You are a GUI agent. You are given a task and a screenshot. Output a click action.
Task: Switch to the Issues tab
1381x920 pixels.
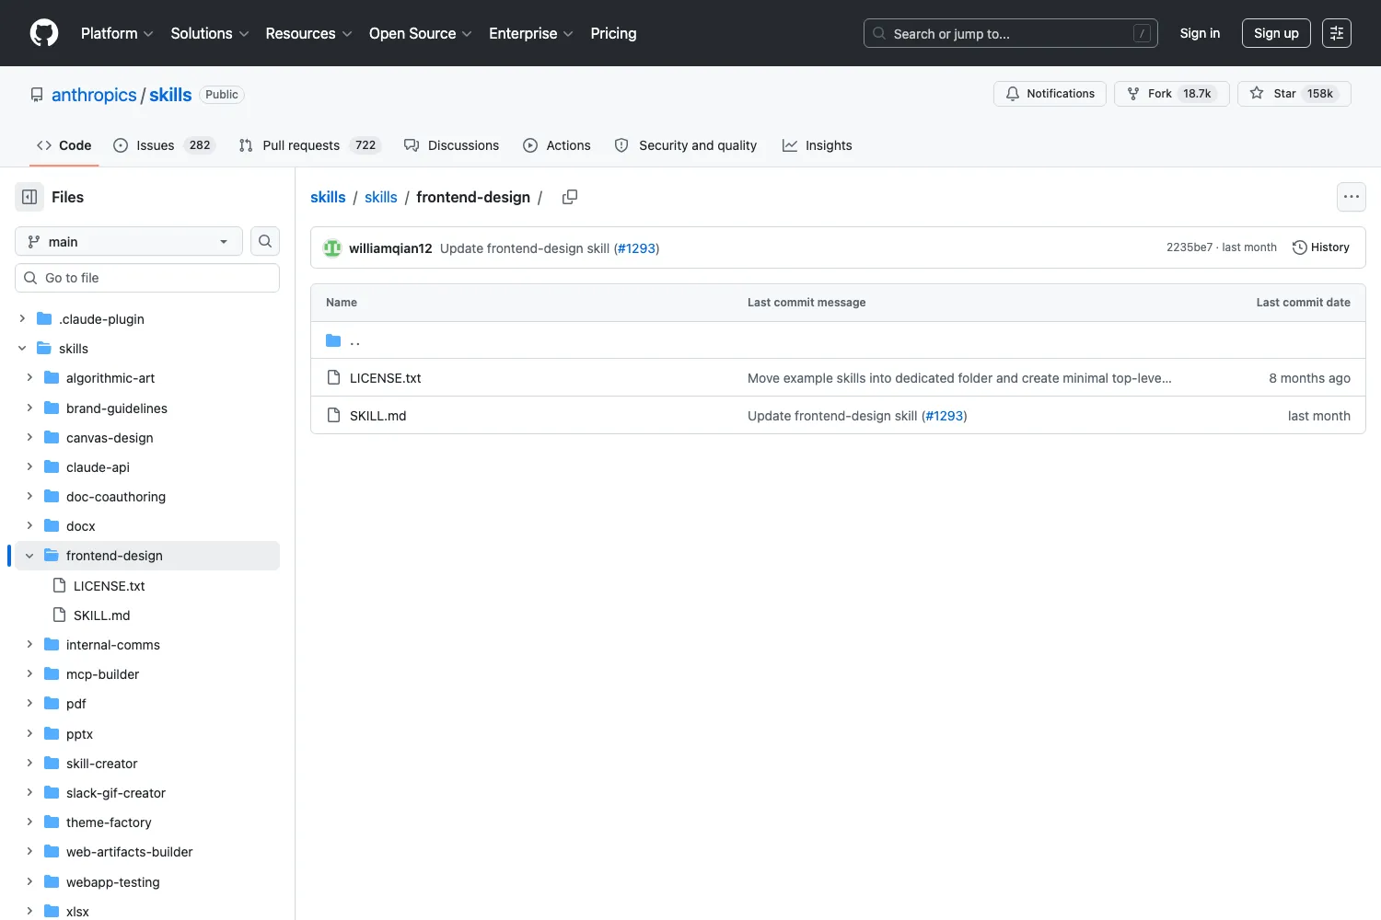pyautogui.click(x=164, y=145)
